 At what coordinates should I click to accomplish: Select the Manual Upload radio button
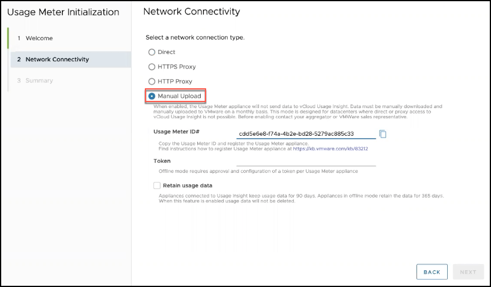152,95
